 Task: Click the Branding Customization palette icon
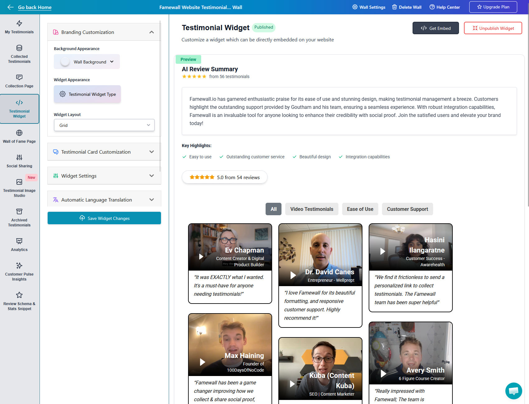pos(56,32)
